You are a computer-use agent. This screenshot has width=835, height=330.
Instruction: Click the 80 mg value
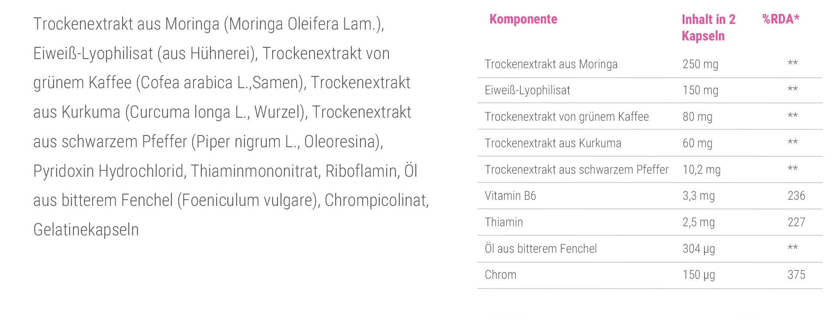click(x=697, y=117)
